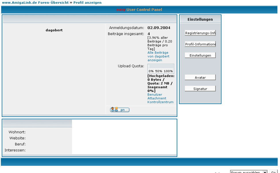Click the Einstellungen panel header

(200, 20)
